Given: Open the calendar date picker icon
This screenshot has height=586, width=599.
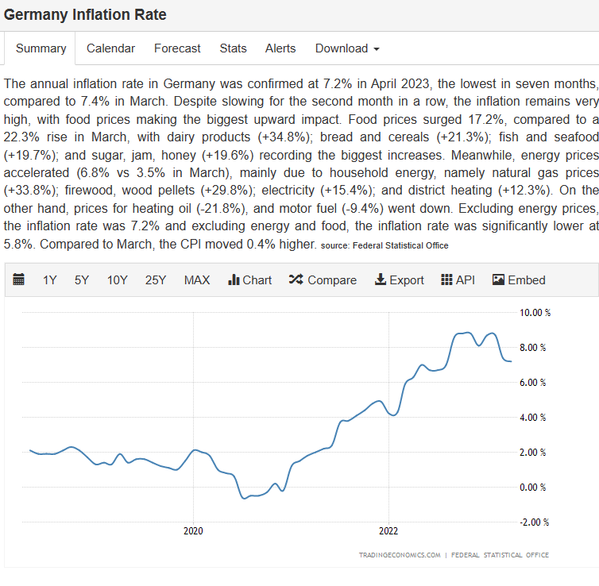Looking at the screenshot, I should pyautogui.click(x=19, y=280).
